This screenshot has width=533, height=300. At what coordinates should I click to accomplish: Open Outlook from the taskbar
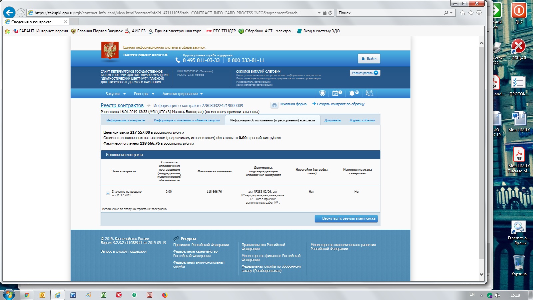point(42,295)
